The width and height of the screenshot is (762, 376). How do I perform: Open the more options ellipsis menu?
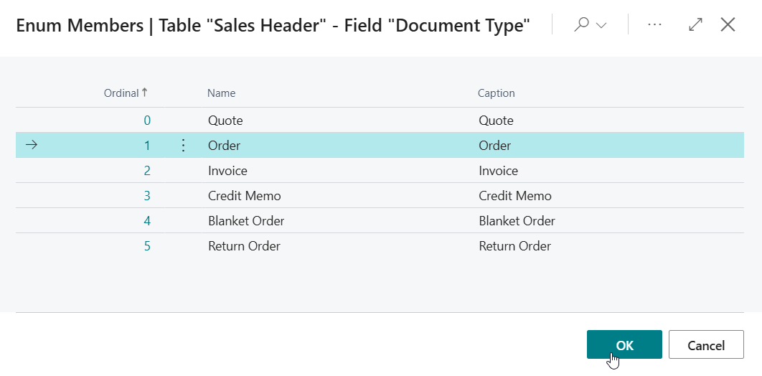(x=654, y=24)
